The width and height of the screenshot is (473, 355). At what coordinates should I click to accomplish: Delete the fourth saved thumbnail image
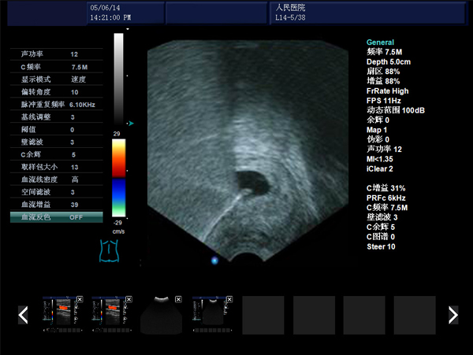[228, 300]
